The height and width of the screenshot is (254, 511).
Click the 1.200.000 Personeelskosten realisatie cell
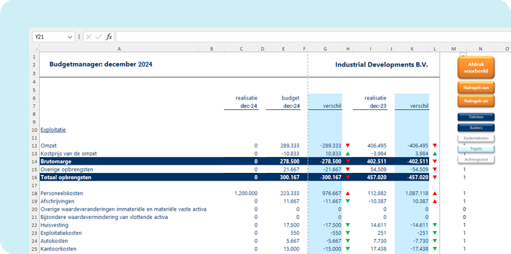(246, 193)
